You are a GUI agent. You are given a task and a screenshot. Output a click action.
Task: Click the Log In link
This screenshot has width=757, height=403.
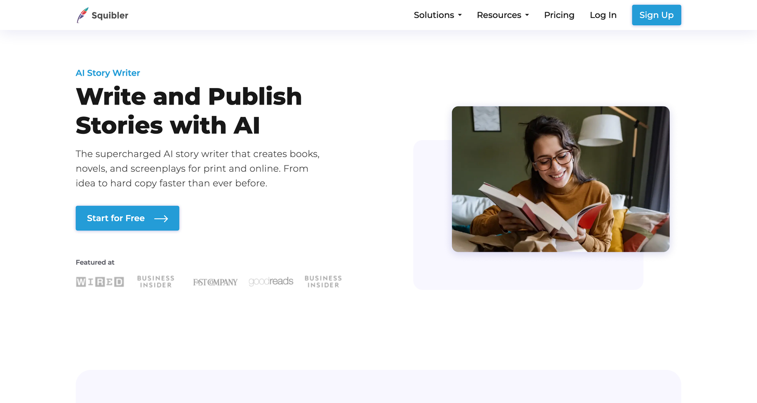(603, 15)
